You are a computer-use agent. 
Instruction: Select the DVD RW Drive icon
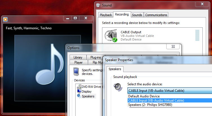79,86
